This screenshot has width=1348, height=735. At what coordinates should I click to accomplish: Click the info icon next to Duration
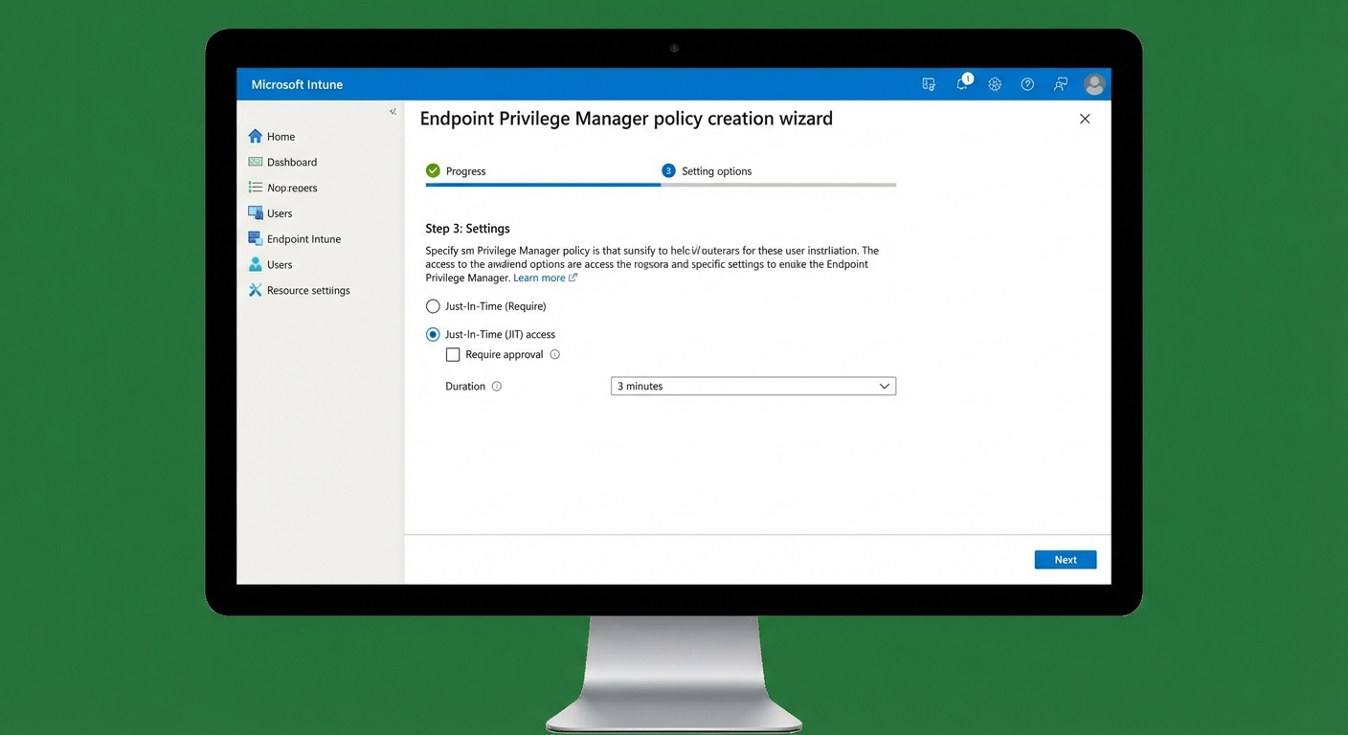tap(497, 387)
